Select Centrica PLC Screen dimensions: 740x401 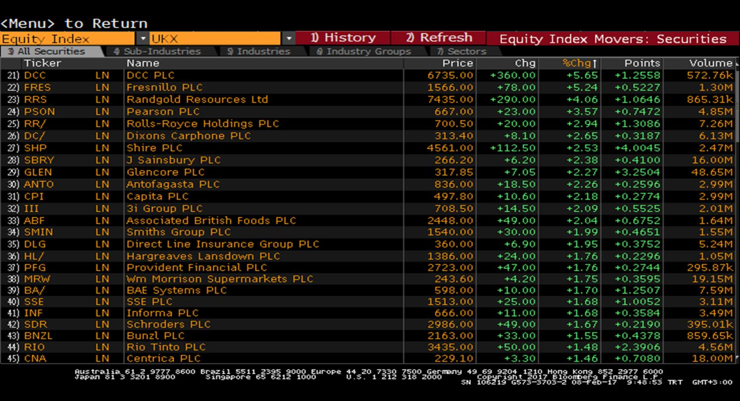pos(164,358)
